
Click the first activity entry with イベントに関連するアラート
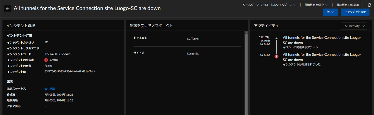pos(322,42)
